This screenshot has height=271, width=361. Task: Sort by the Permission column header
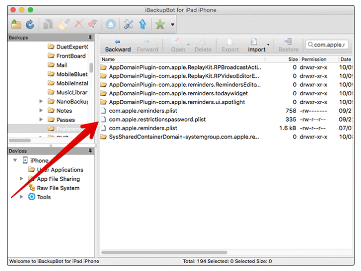coord(314,59)
